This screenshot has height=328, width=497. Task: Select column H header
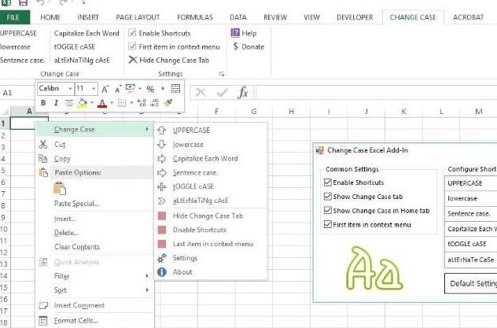(291, 111)
